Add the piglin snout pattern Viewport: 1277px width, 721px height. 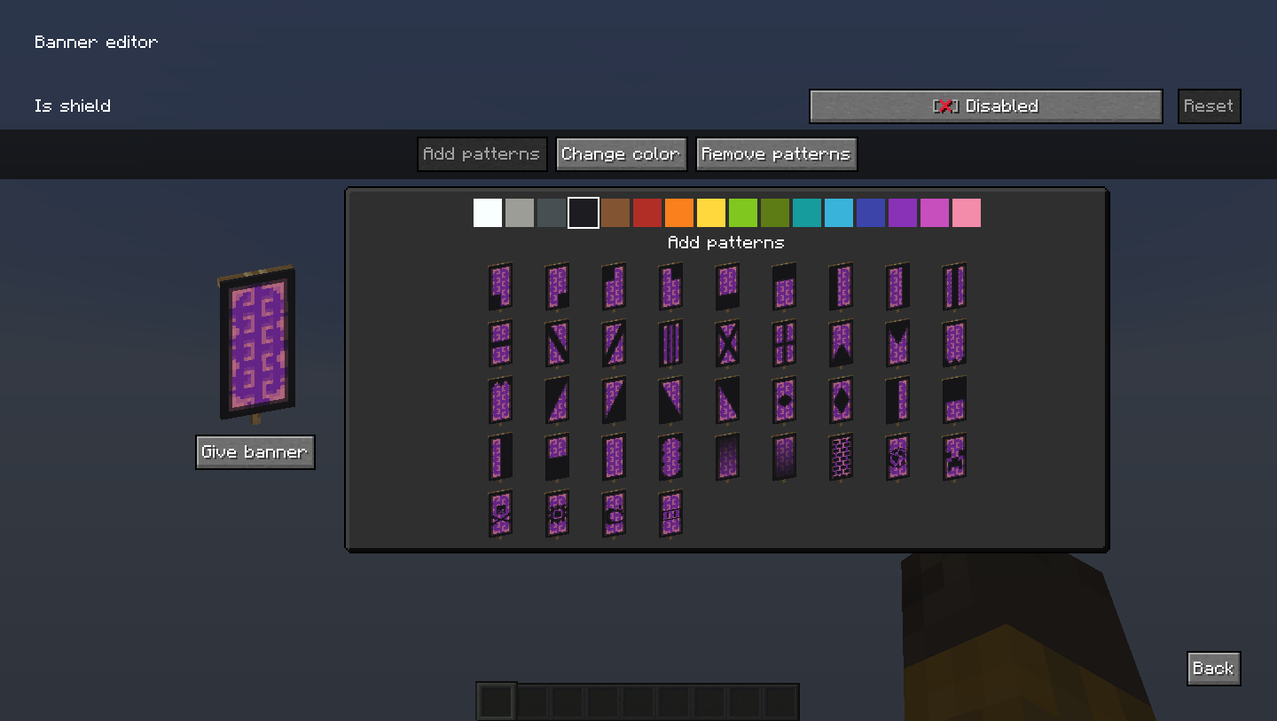[670, 513]
